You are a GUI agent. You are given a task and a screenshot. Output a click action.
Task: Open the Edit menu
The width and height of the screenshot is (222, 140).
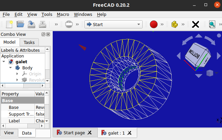tap(18, 15)
